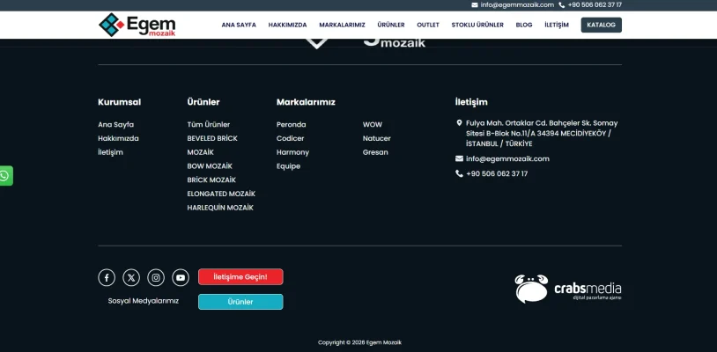Open Tüm Ürünler footer link

tap(209, 125)
